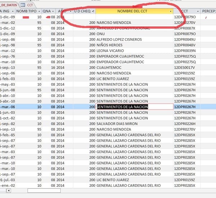This screenshot has height=198, width=216.
Task: Switch to the CCT tab
Action: 30,5
